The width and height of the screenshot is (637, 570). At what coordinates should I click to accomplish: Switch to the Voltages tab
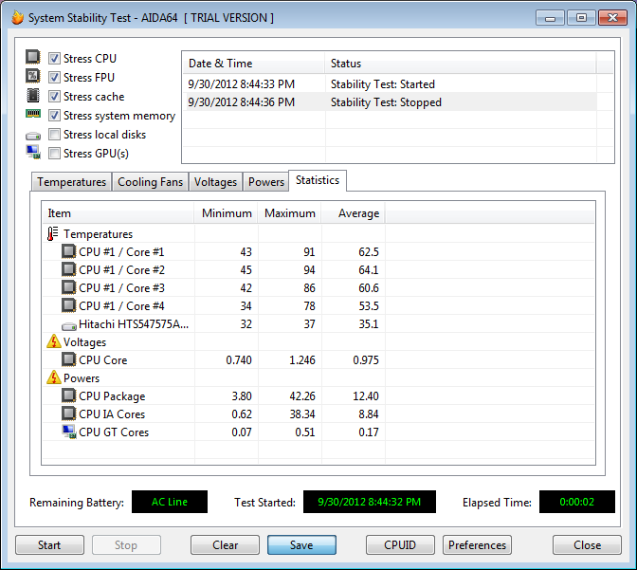[215, 182]
